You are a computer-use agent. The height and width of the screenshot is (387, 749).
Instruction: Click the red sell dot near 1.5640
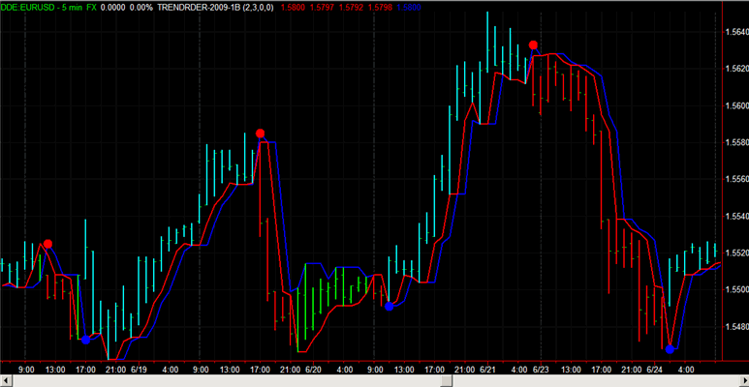click(x=533, y=45)
